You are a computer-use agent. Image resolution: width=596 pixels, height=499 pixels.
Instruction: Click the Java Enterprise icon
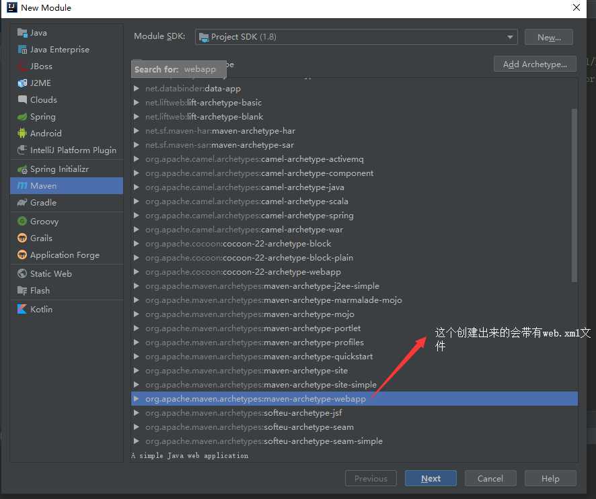click(22, 49)
